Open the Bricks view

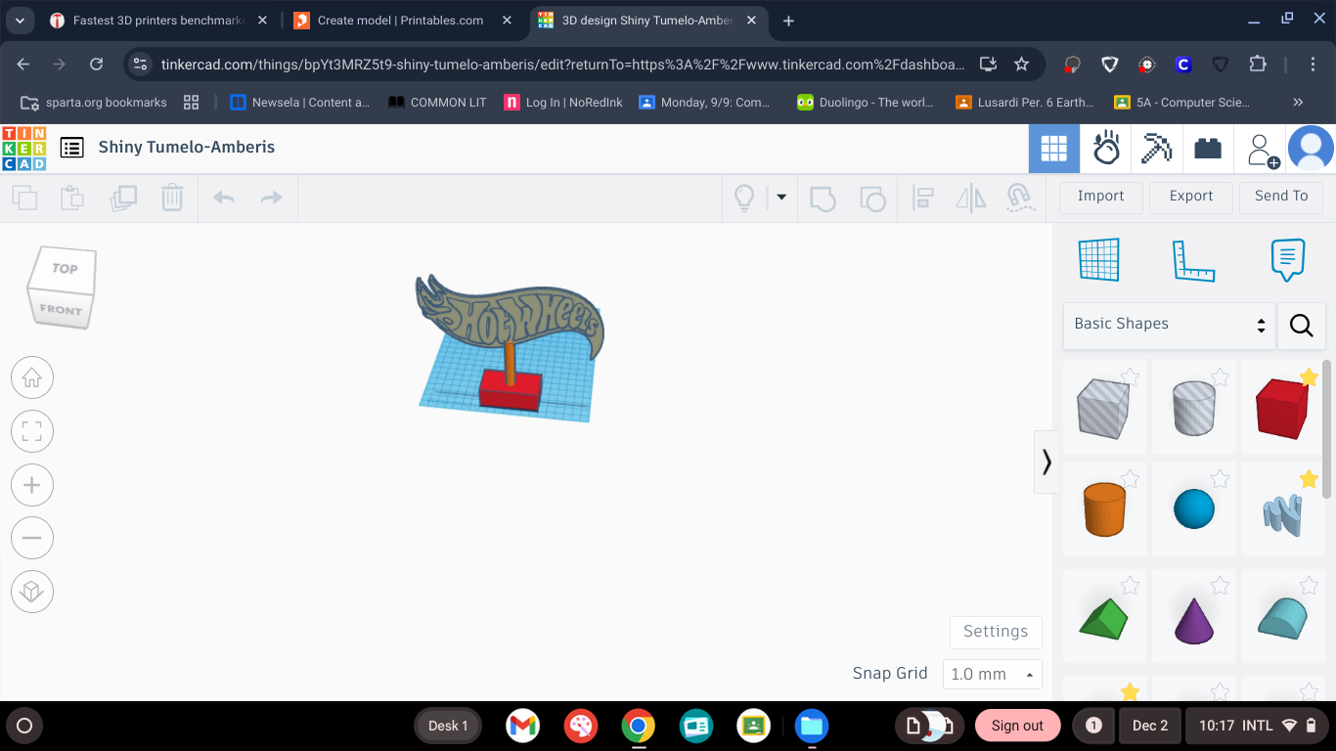coord(1208,149)
